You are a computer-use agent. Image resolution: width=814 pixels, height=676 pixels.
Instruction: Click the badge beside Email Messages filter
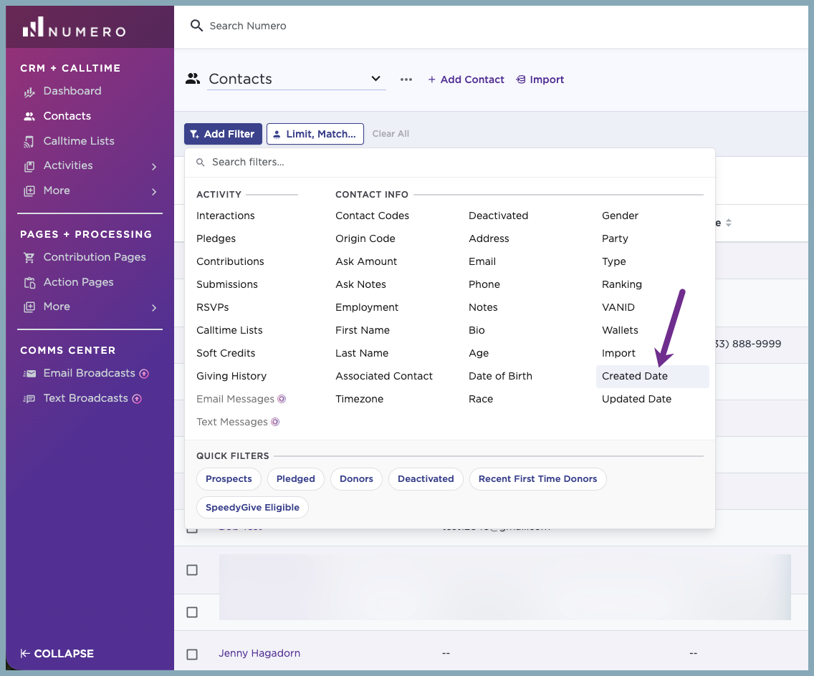[x=282, y=399]
